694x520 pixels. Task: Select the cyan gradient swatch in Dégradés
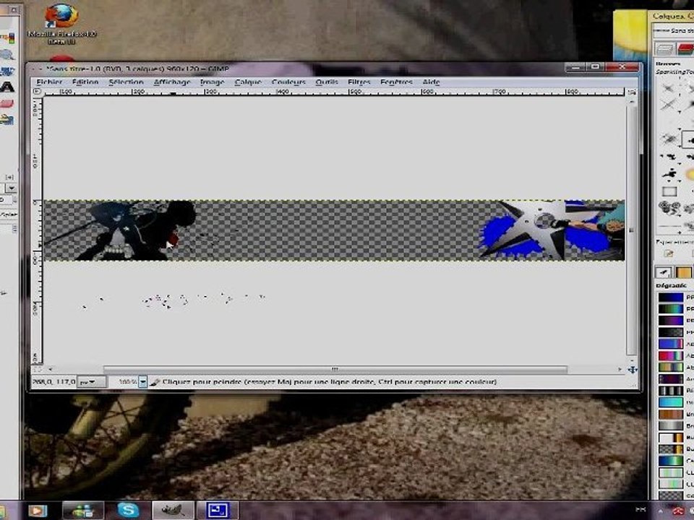click(671, 402)
